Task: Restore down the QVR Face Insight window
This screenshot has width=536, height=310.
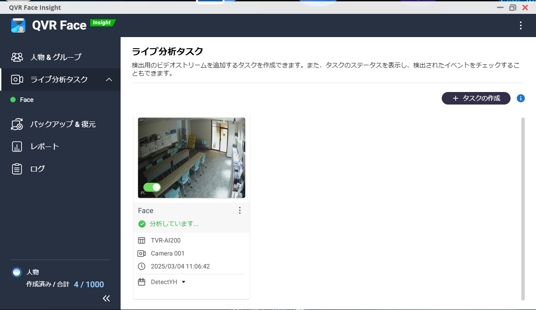Action: click(x=513, y=8)
